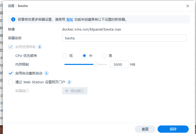This screenshot has height=134, width=196.
Task: Click the dialog title 设置 - baota
Action: tap(18, 6)
